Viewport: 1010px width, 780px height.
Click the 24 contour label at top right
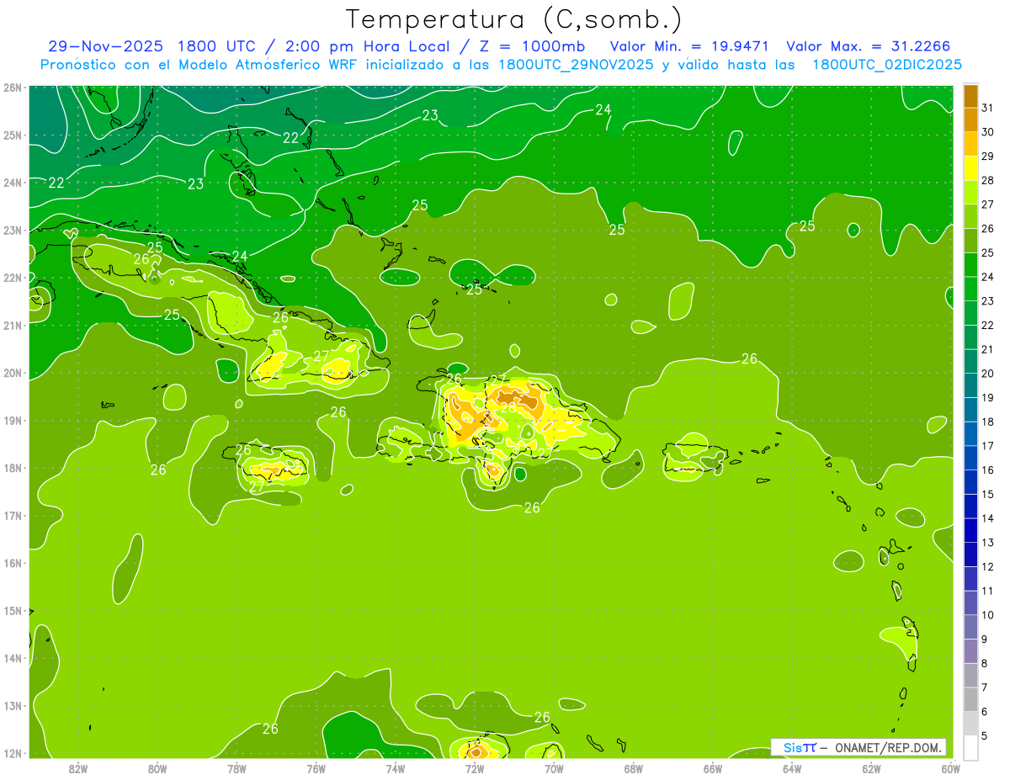603,109
